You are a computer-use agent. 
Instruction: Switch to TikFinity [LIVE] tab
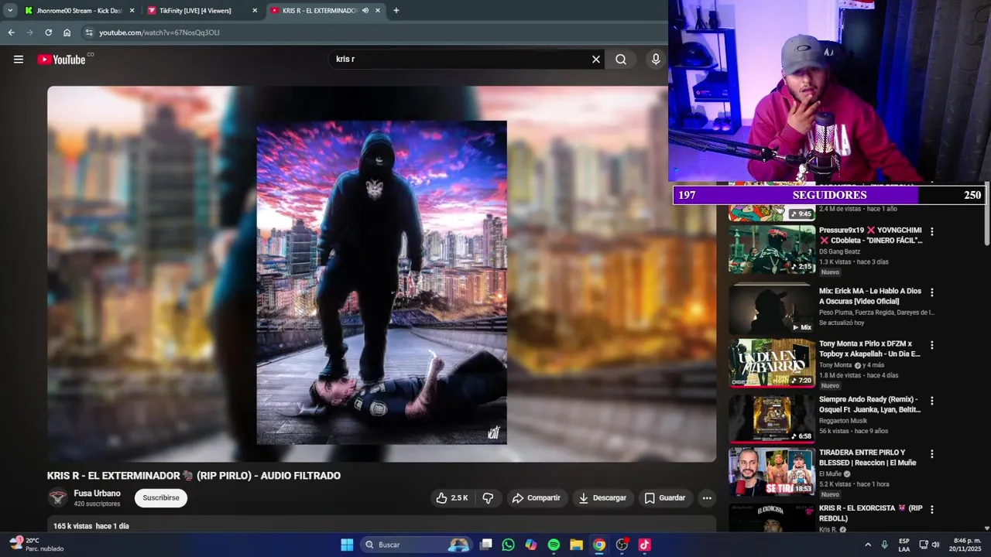(201, 11)
